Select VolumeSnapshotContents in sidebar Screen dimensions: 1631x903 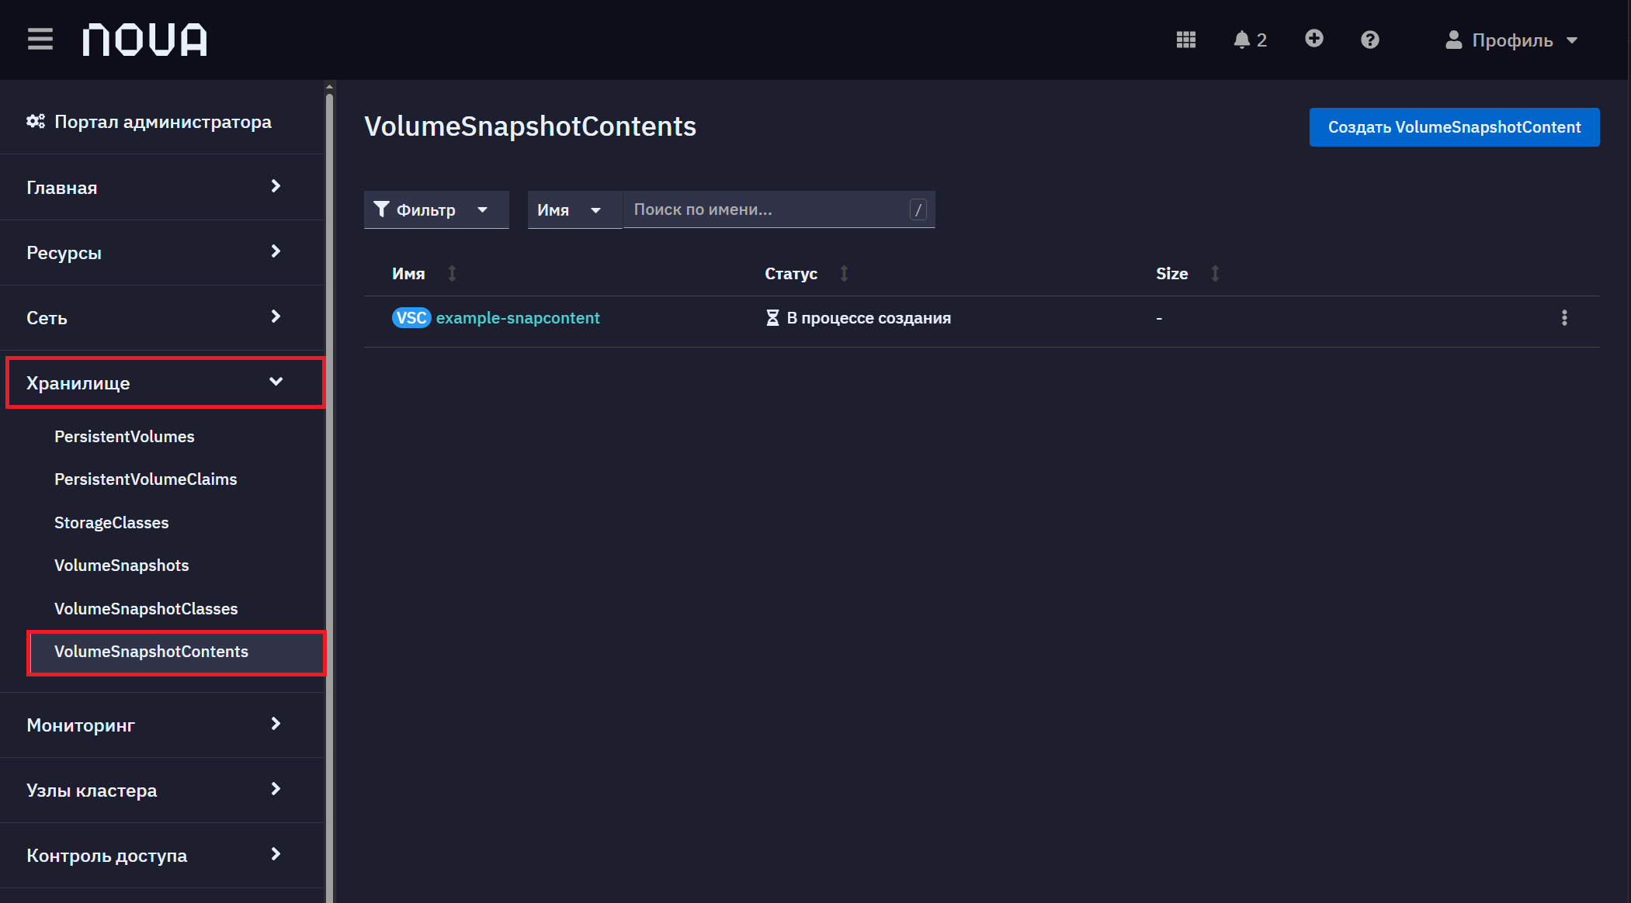tap(176, 652)
